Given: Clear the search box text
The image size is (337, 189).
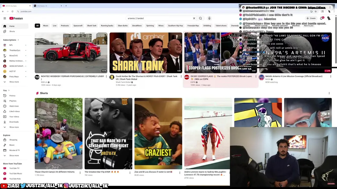Looking at the screenshot, I should click(194, 18).
